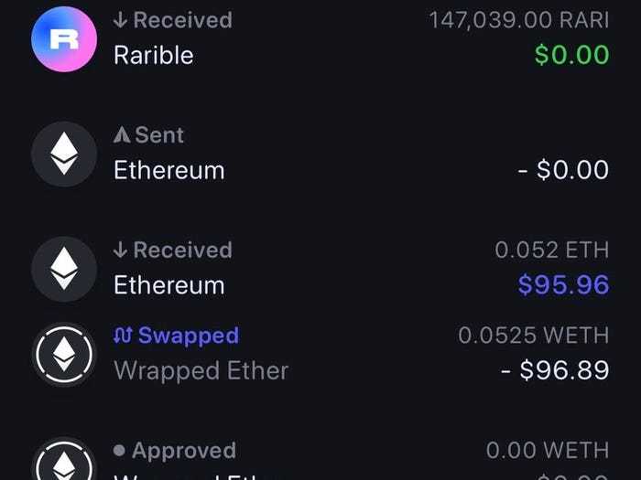The width and height of the screenshot is (641, 480).
Task: Tap the Received status above Rarible
Action: click(x=172, y=20)
